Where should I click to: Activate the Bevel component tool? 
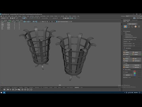click(x=137, y=59)
